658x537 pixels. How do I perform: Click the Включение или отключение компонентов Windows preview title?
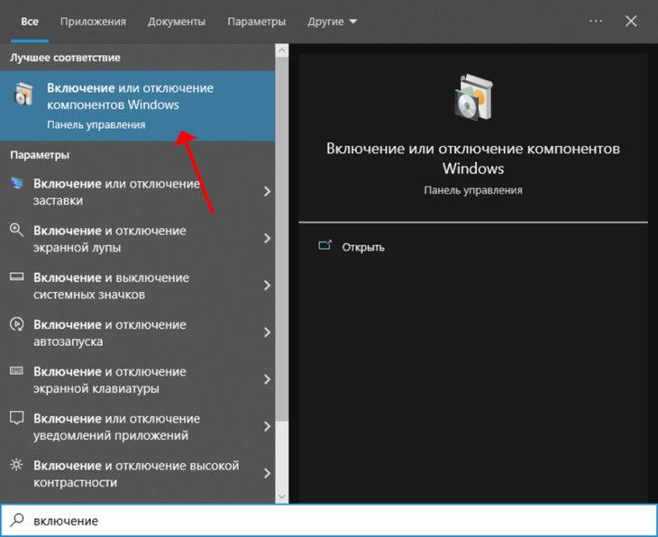point(473,159)
